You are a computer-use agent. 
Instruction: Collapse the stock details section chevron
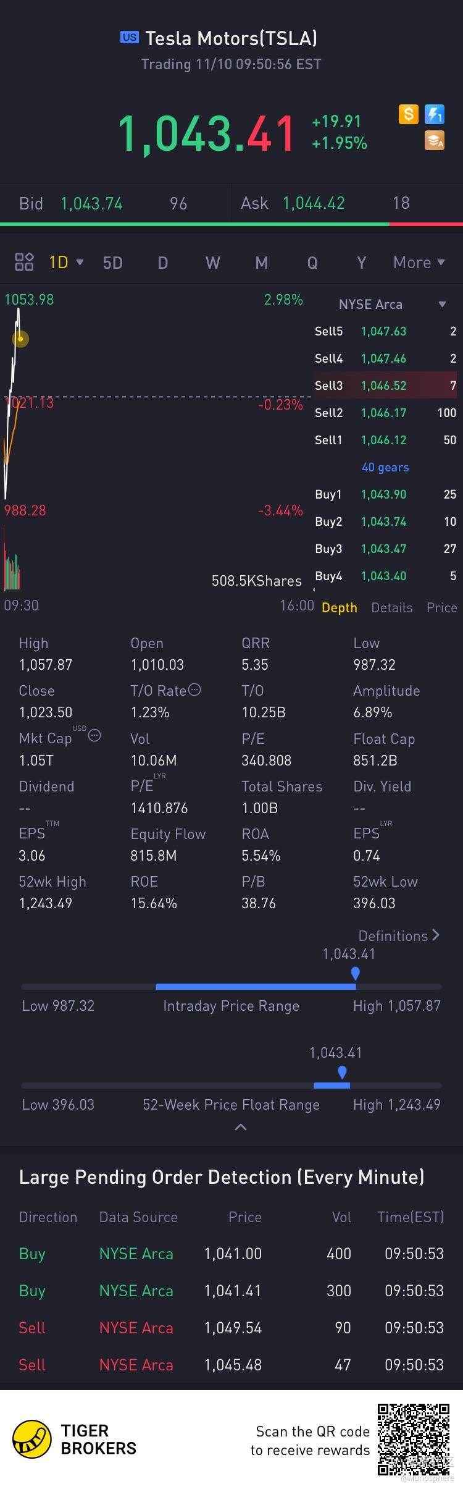pyautogui.click(x=241, y=1128)
